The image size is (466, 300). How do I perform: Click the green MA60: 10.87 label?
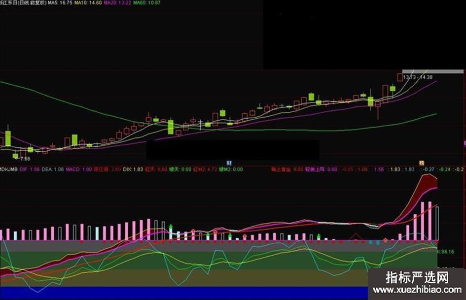click(x=147, y=2)
